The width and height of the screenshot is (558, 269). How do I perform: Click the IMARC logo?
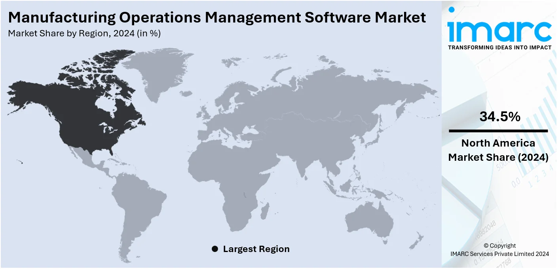tap(499, 30)
